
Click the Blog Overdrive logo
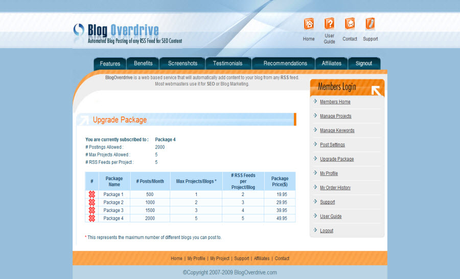128,33
